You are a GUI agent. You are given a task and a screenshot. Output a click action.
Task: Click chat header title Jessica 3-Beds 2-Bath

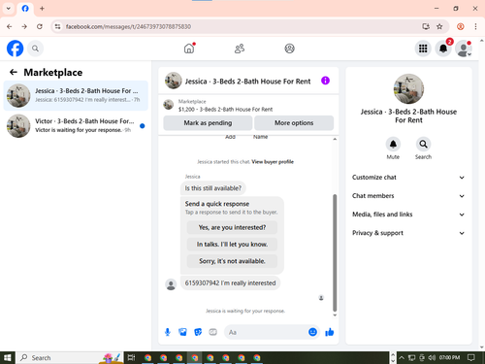pyautogui.click(x=247, y=82)
